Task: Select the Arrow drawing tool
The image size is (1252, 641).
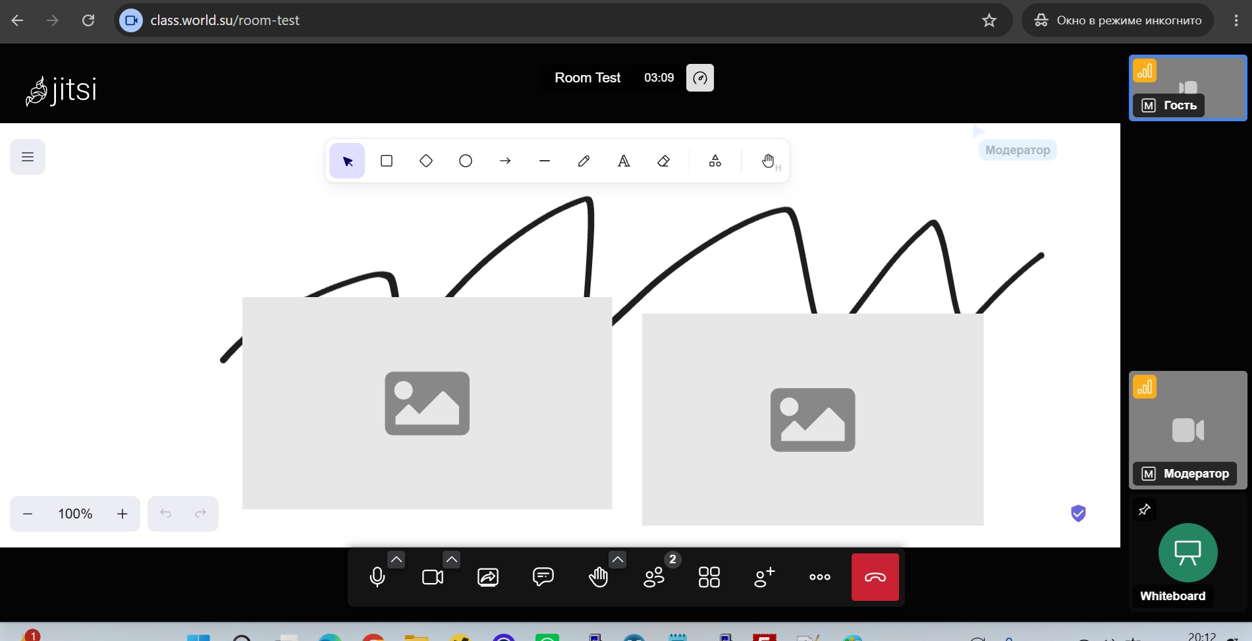Action: click(x=505, y=161)
